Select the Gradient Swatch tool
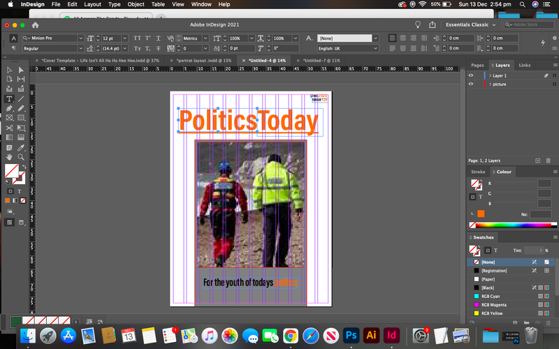 [9, 137]
